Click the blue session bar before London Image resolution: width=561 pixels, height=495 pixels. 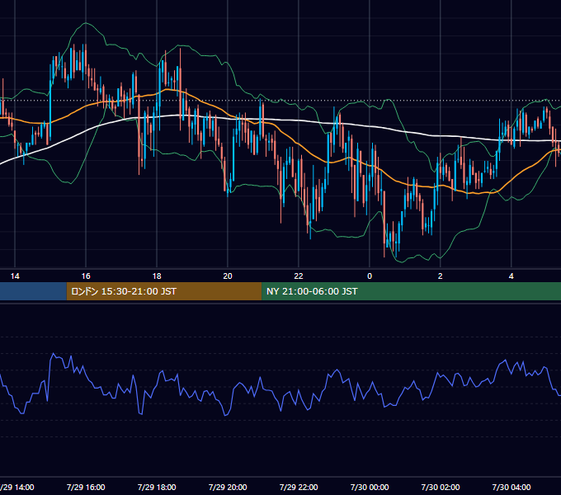pos(33,291)
